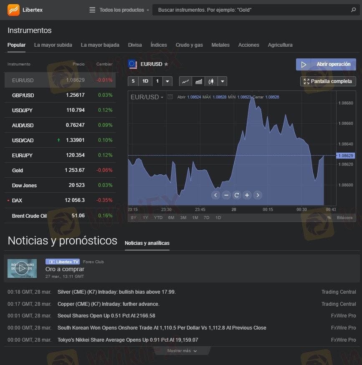Click the Libertex TV badge
The width and height of the screenshot is (362, 365).
(x=63, y=262)
